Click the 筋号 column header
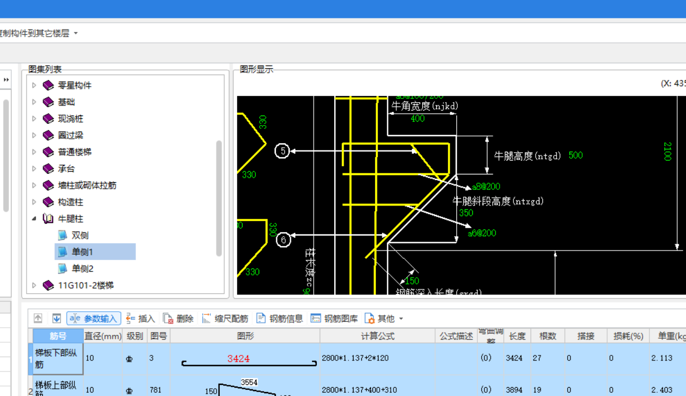Image resolution: width=686 pixels, height=396 pixels. coord(58,336)
